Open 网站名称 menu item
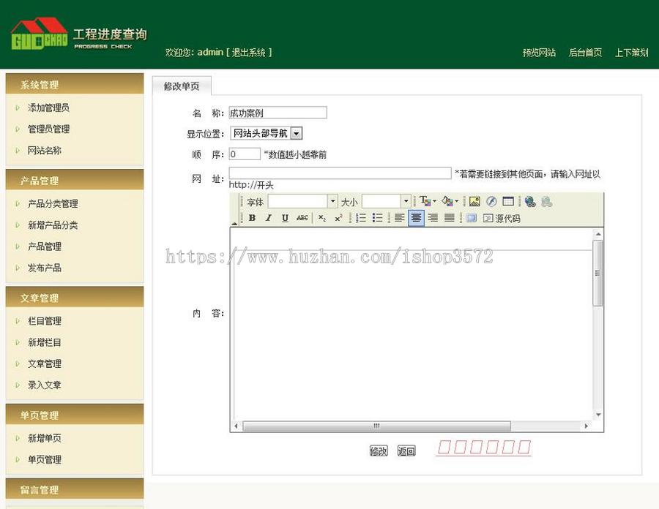Viewport: 659px width, 509px height. pos(45,150)
